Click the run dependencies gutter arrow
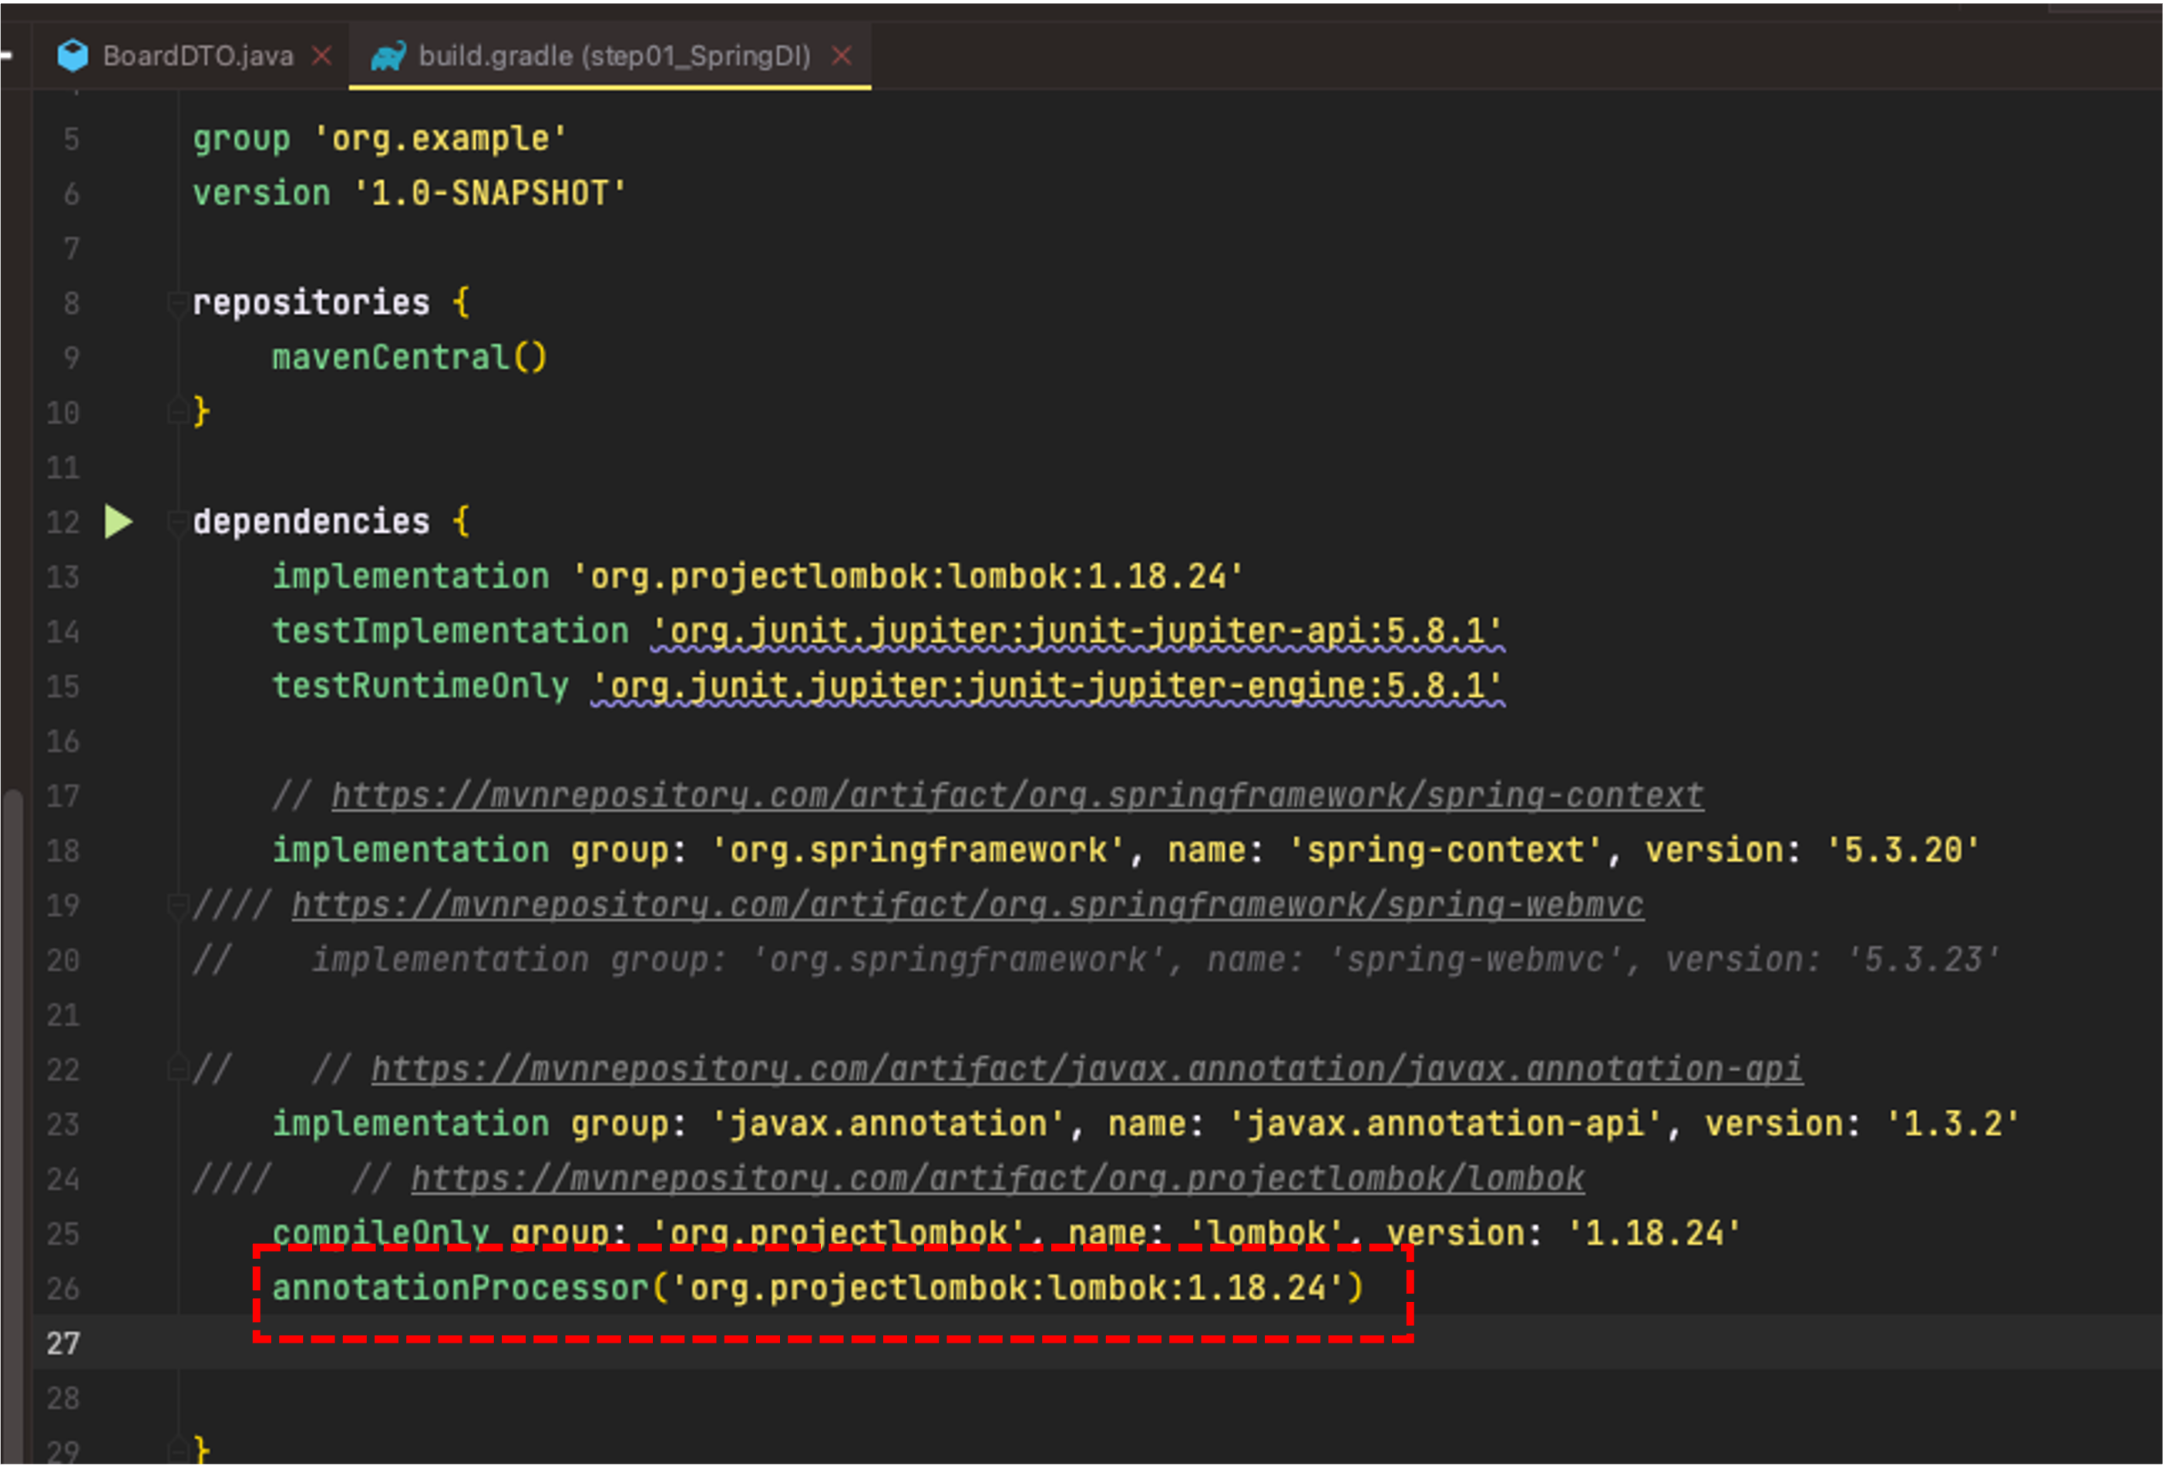 119,522
